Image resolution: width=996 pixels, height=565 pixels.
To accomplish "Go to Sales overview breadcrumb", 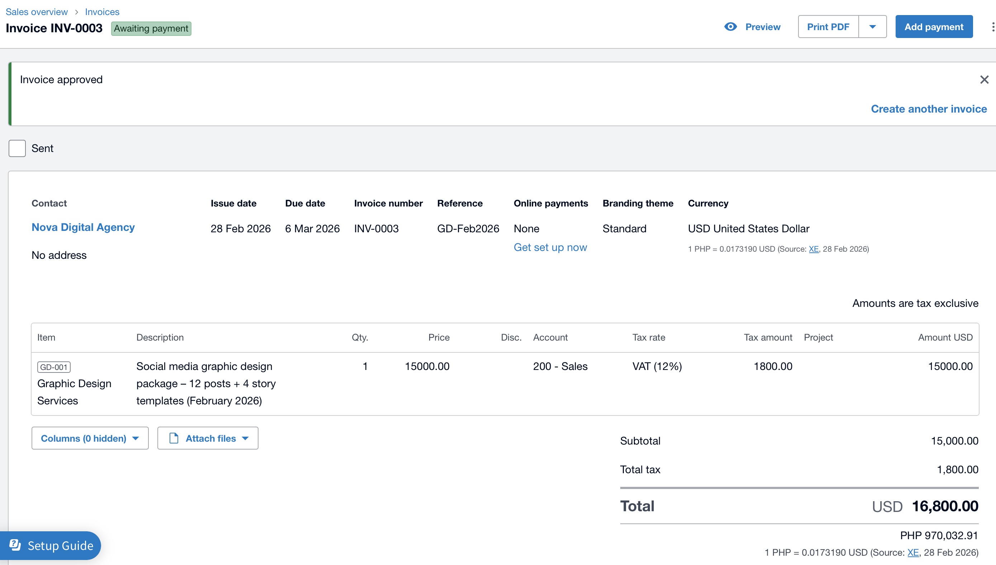I will [x=37, y=12].
